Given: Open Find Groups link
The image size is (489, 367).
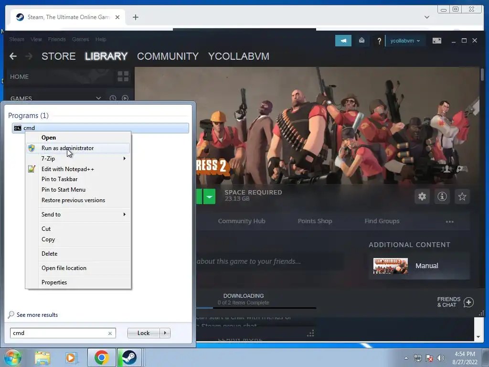Looking at the screenshot, I should tap(382, 221).
